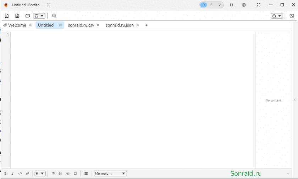Insert a horizontal rule
298x179 pixels.
tap(86, 173)
